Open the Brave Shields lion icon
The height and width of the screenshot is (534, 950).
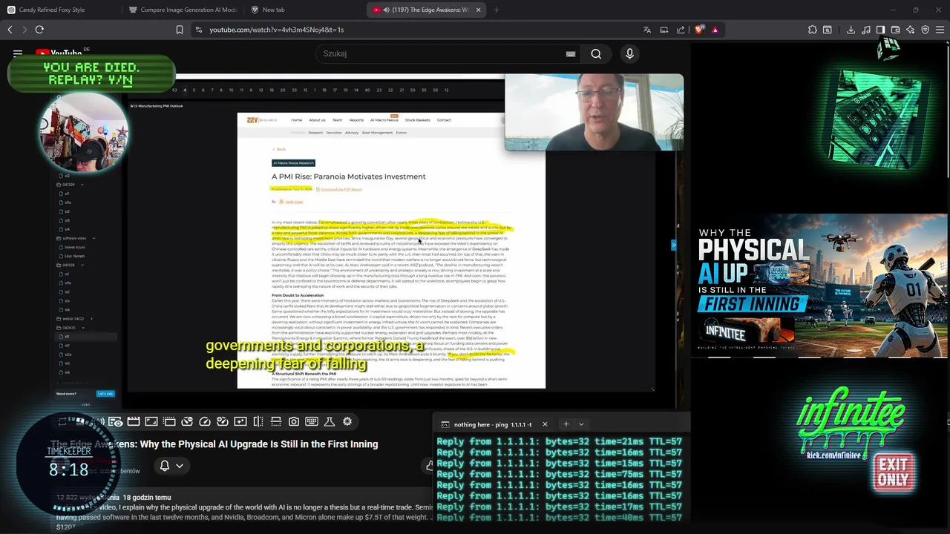(699, 30)
